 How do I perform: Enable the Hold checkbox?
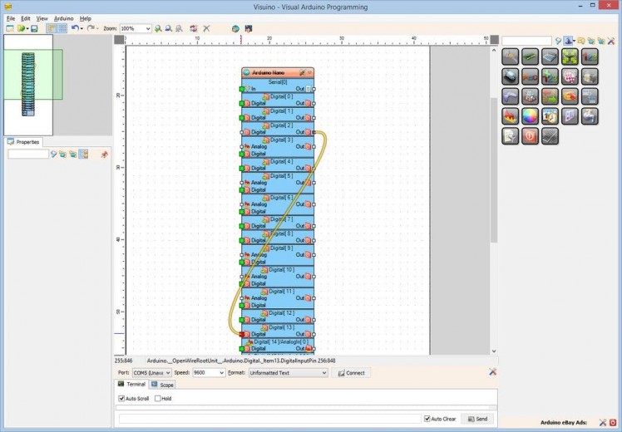pos(158,399)
